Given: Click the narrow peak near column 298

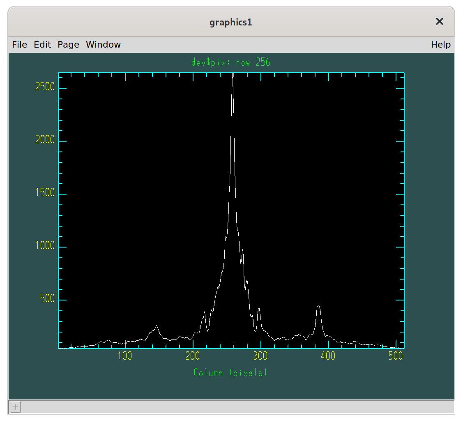Looking at the screenshot, I should [259, 308].
